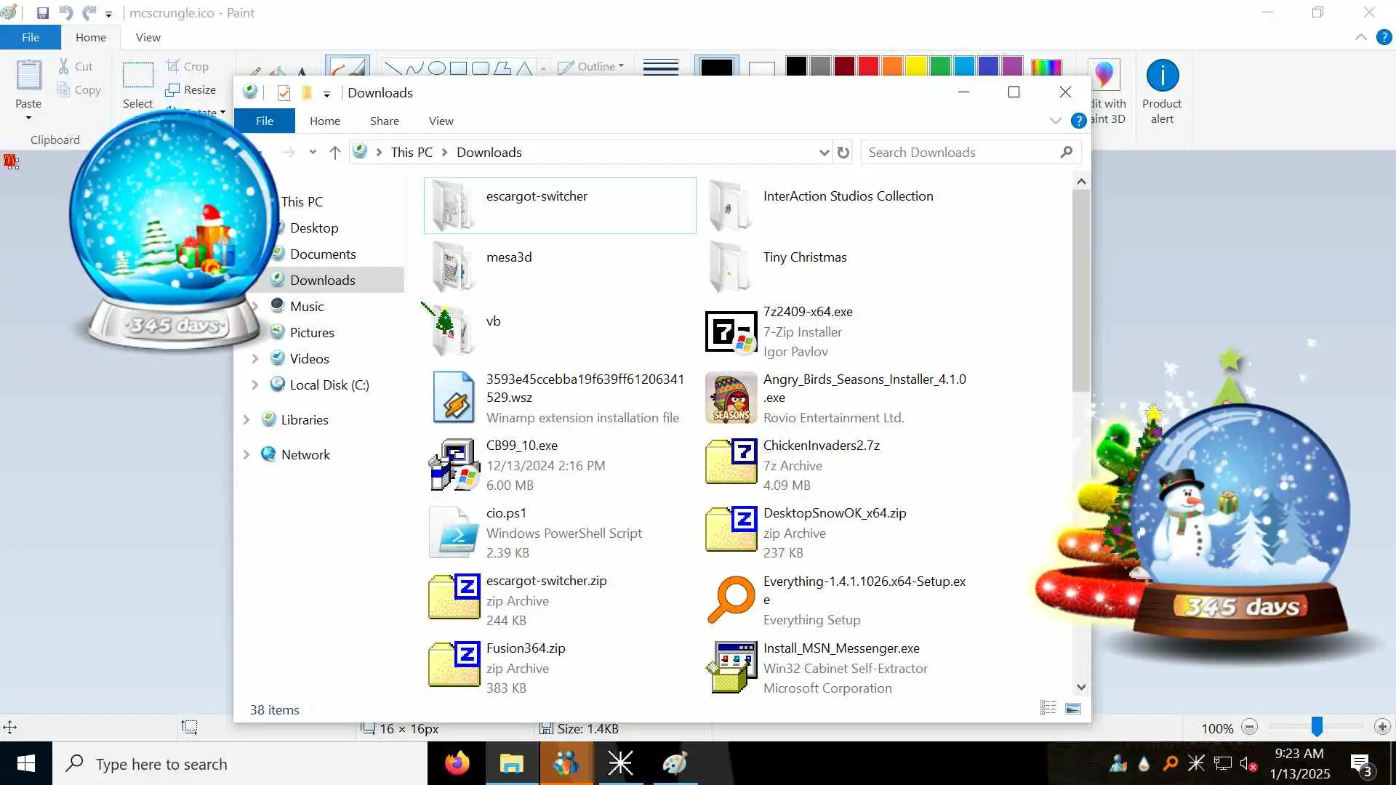This screenshot has width=1396, height=785.
Task: Open the 7z2409-x64.exe installer icon
Action: pos(731,331)
